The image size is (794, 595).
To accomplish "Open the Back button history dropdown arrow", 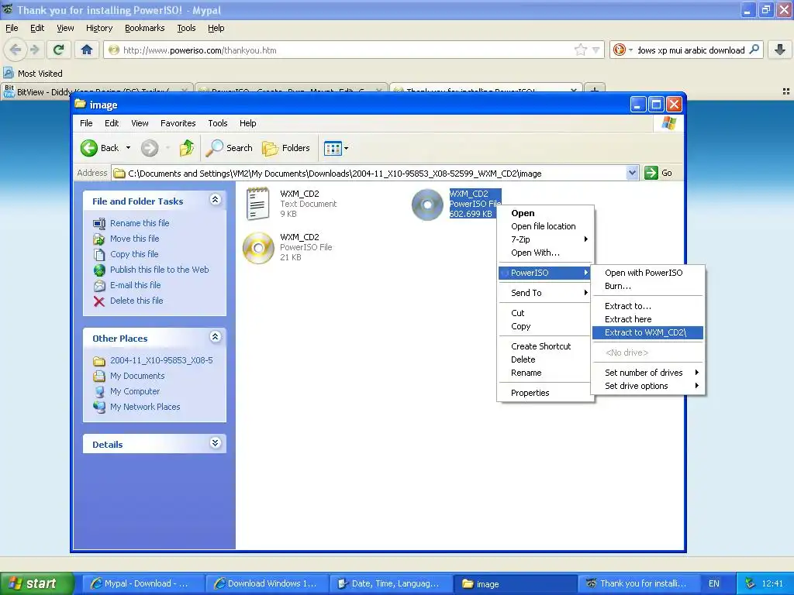I will tap(128, 148).
